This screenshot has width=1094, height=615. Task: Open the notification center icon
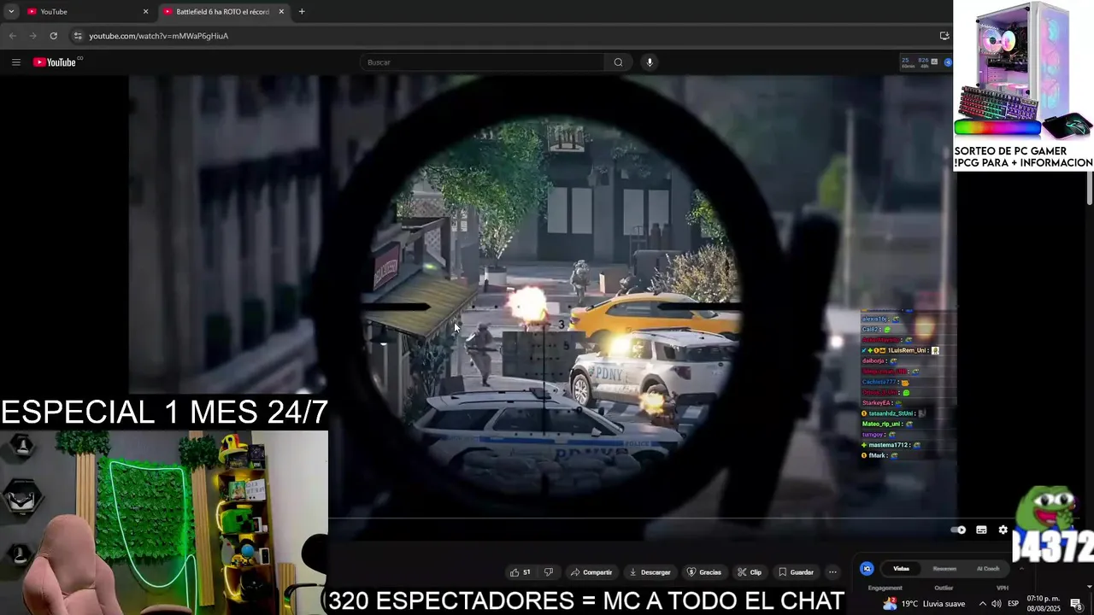pos(1076,604)
